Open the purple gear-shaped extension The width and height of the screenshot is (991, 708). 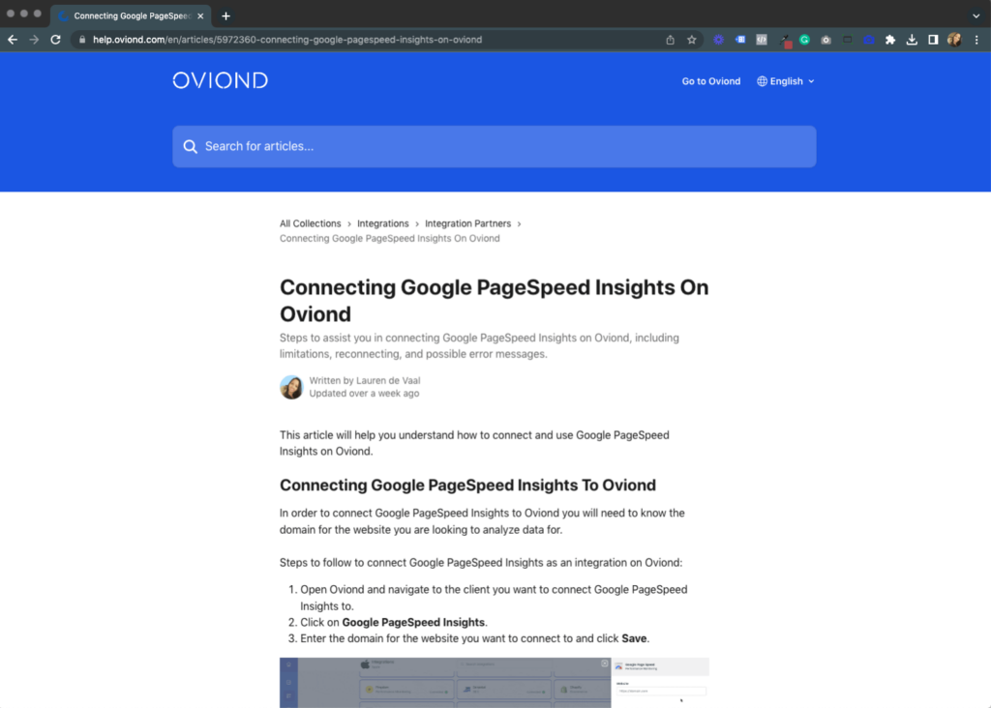pos(719,40)
